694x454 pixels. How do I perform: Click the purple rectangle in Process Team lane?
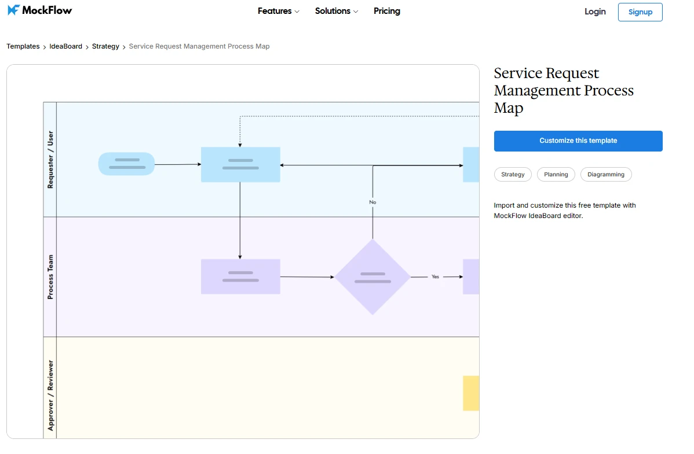click(x=240, y=276)
